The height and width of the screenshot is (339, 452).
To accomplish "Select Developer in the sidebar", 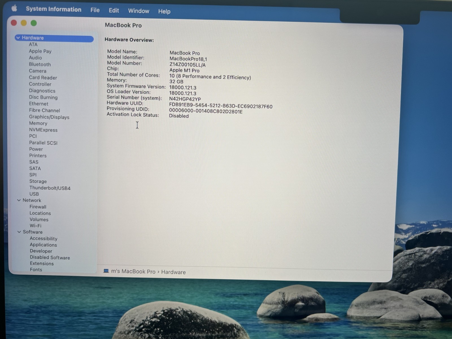I will coord(41,251).
